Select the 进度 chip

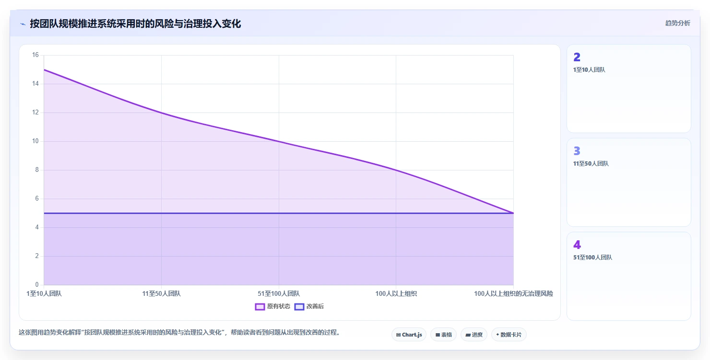pos(474,335)
